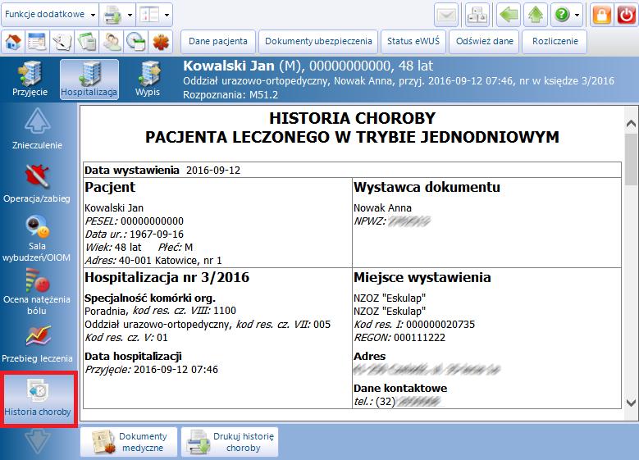Screen dimensions: 639x460
Task: Click sidebar down arrow at bottom
Action: tap(38, 442)
